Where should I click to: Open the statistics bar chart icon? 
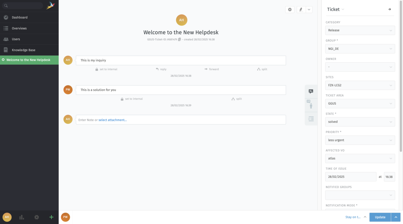pos(22,217)
